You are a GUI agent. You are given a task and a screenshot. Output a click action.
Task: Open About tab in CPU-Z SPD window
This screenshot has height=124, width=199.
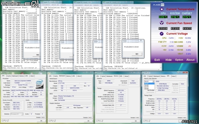coord(174,76)
